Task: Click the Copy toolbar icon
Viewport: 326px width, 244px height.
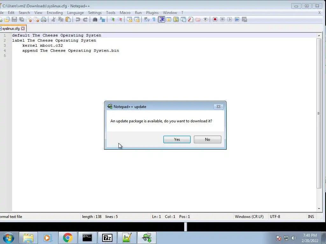Action: pyautogui.click(x=61, y=19)
